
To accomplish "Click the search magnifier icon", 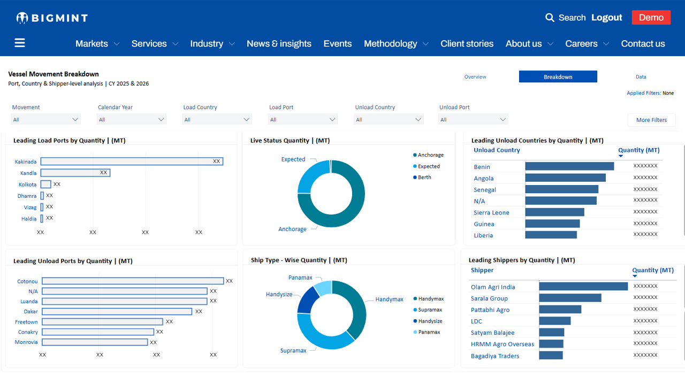I will pos(550,18).
